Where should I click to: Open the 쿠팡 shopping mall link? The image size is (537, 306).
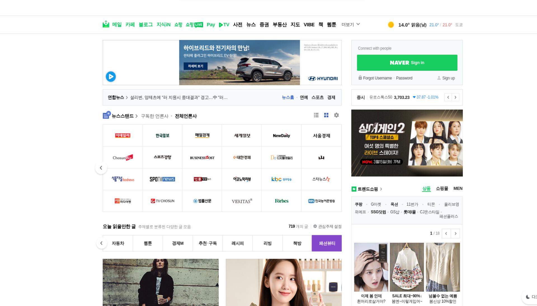click(x=359, y=204)
